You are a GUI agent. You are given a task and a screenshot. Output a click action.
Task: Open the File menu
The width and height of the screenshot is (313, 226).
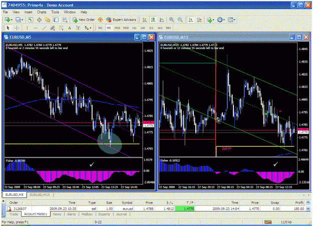tap(6, 12)
